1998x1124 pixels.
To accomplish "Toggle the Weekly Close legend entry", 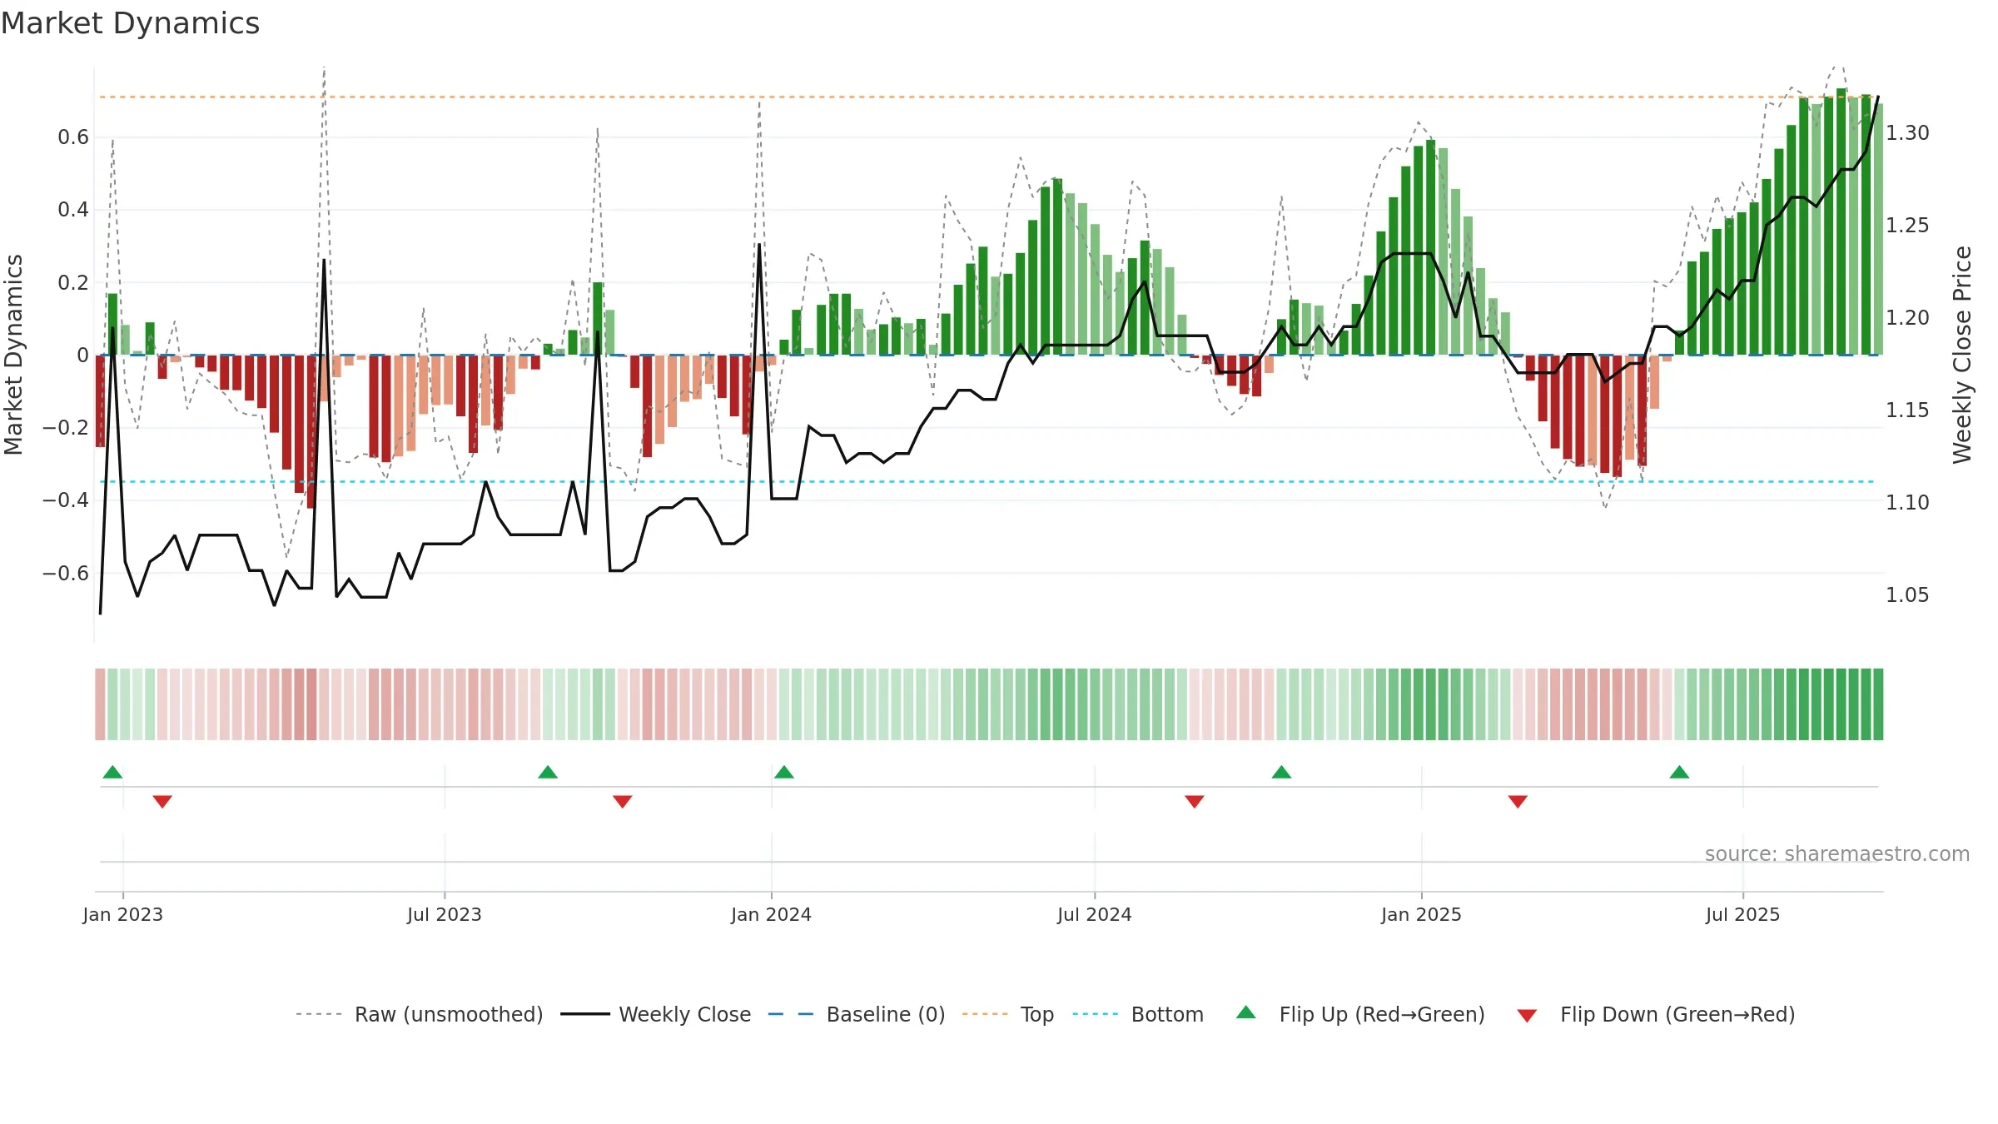I will point(655,1014).
